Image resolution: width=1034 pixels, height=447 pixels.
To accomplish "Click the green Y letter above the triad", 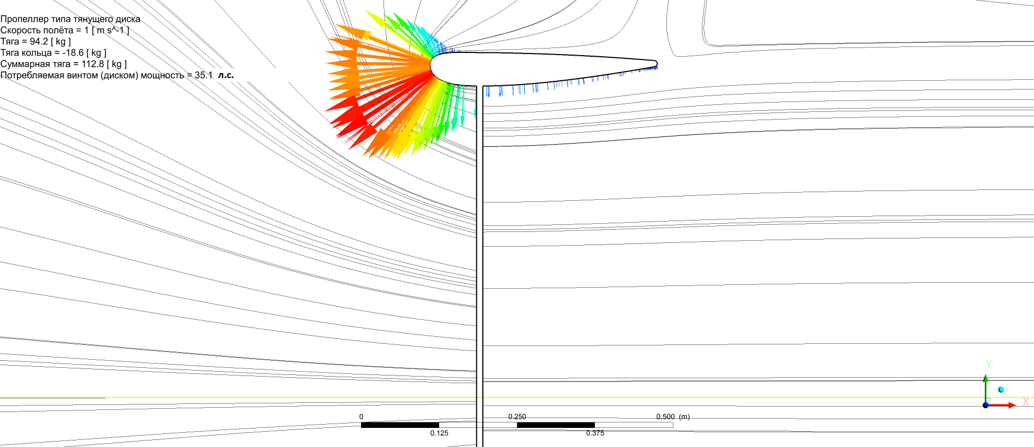I will click(988, 364).
